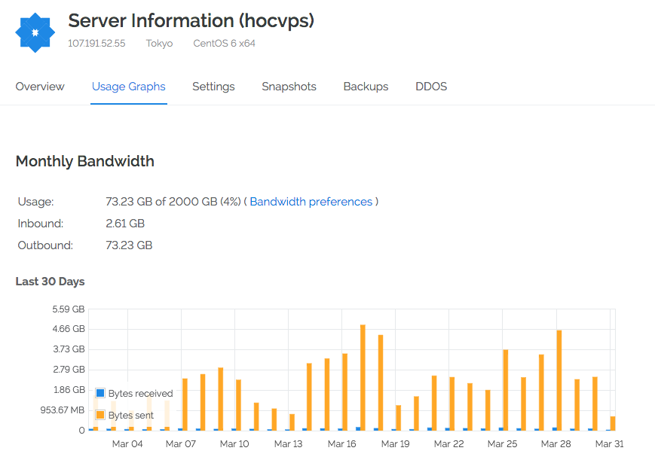
Task: Click the Inbound: row label
Action: point(40,223)
